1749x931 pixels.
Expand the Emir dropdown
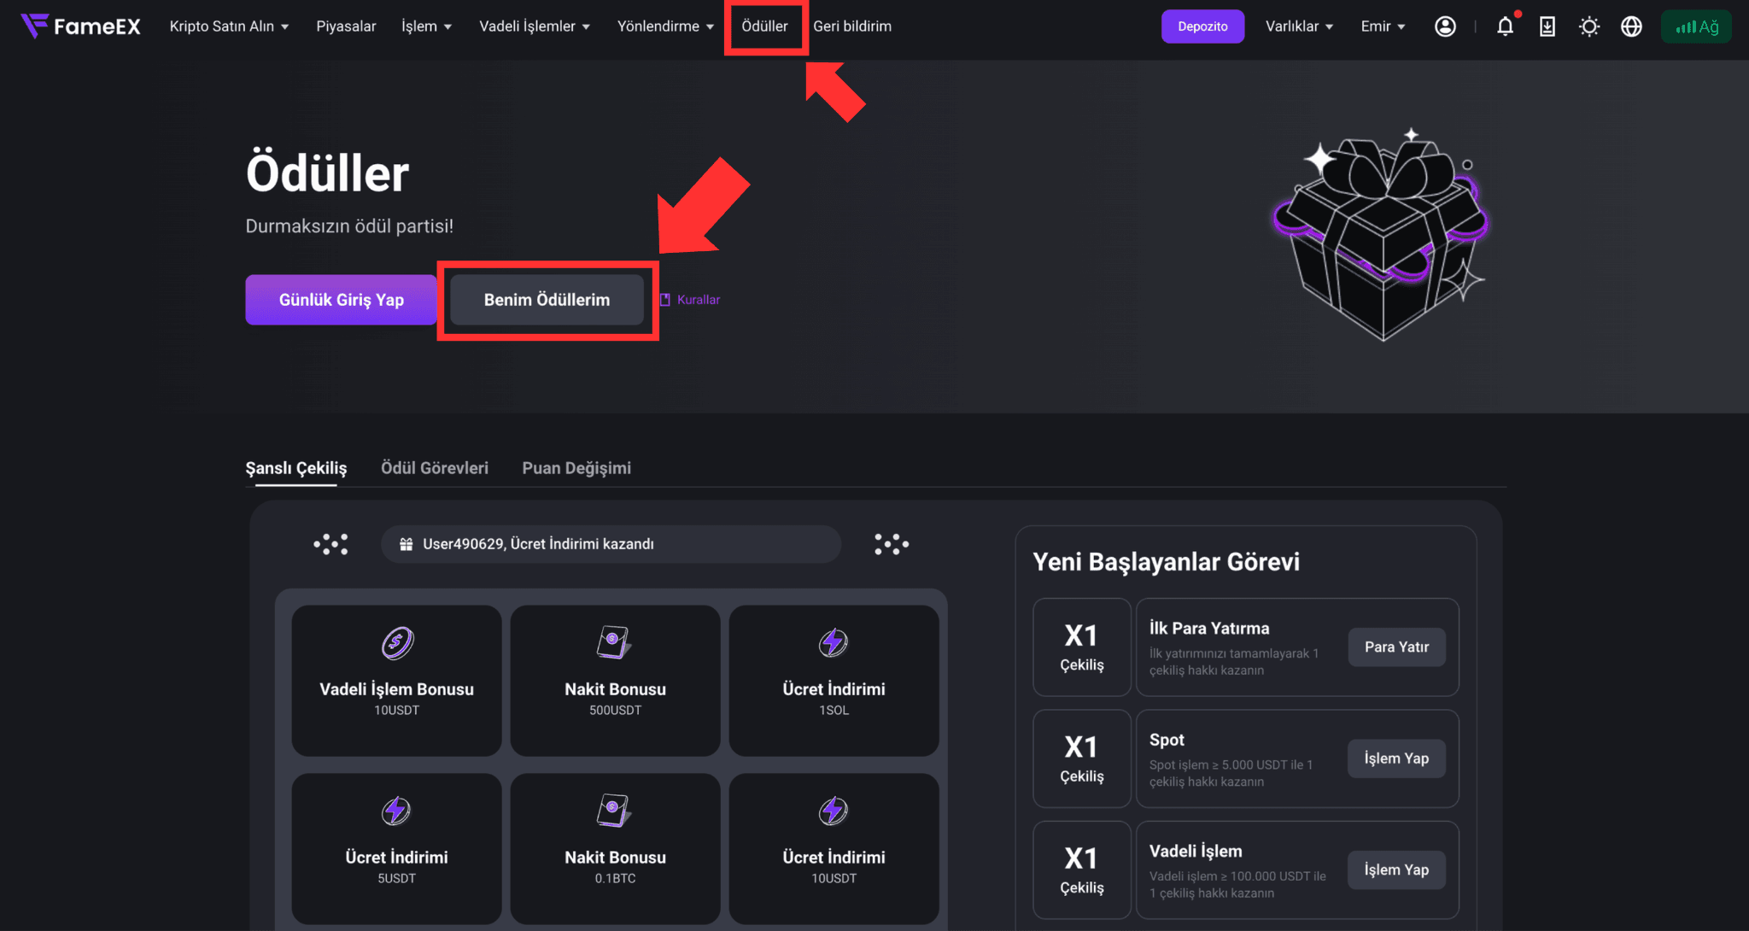coord(1383,26)
